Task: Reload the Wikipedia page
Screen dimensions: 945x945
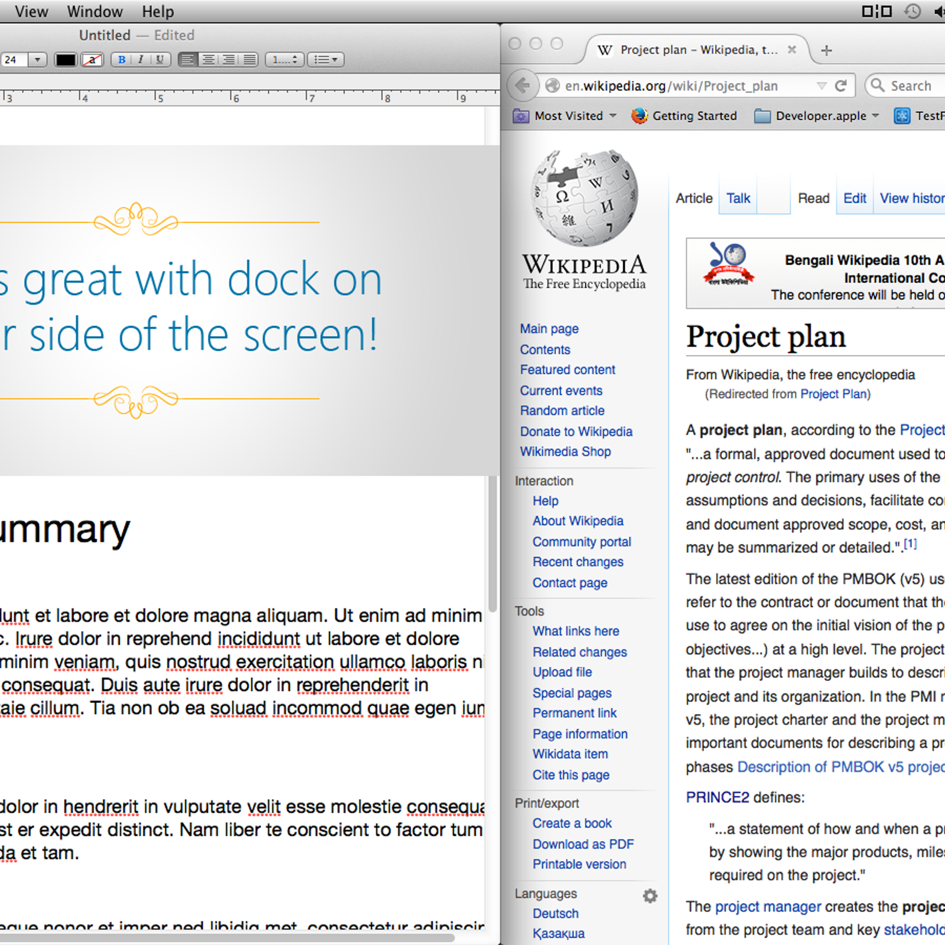Action: [x=841, y=86]
